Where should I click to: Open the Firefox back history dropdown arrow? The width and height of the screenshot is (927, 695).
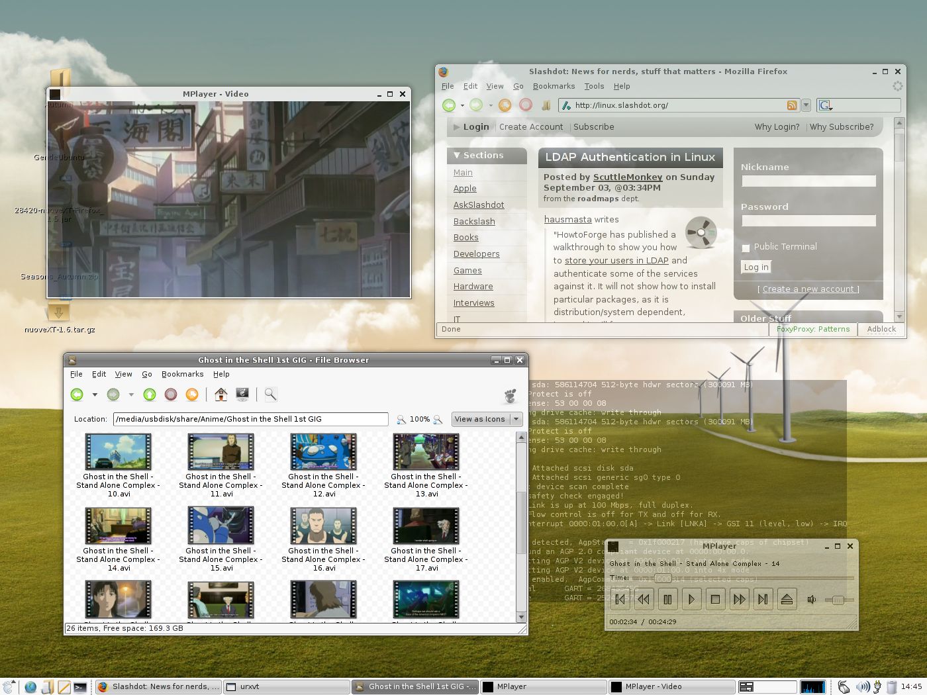(x=463, y=105)
